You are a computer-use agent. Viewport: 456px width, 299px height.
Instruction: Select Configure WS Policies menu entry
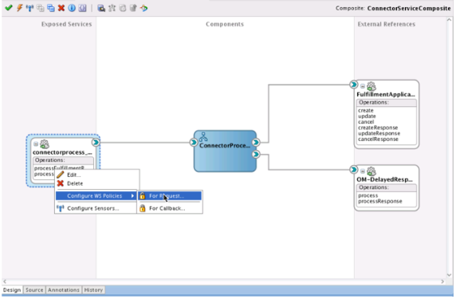tap(96, 196)
